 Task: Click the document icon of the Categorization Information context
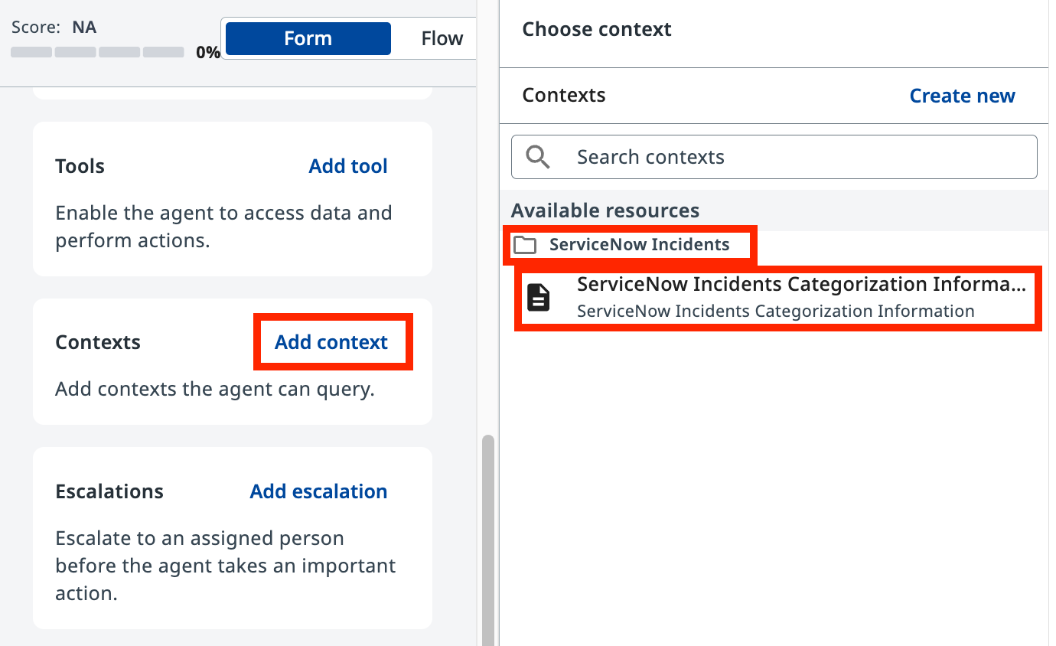coord(539,298)
